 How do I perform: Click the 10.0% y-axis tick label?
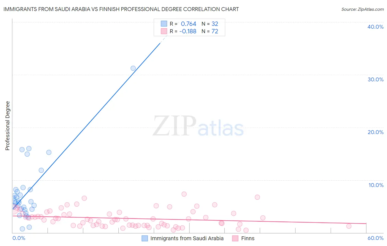pyautogui.click(x=376, y=185)
